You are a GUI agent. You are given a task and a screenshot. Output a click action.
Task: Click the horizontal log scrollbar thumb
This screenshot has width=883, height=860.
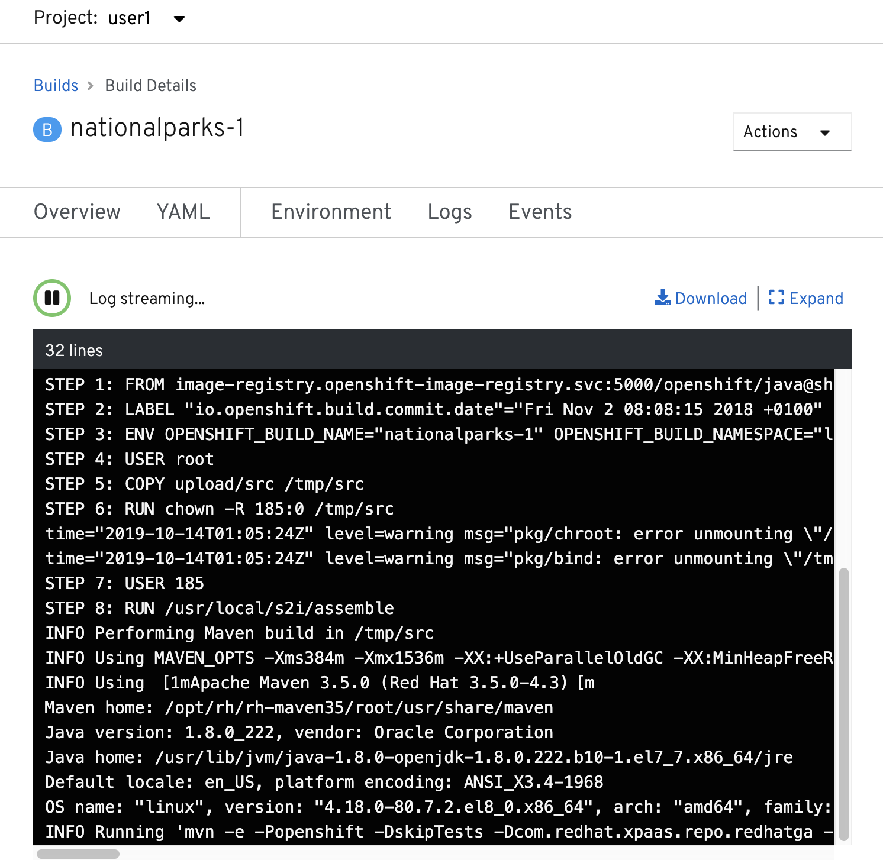coord(78,854)
